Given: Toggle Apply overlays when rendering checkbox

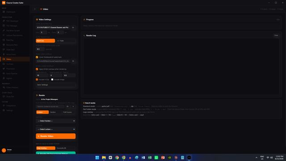Looking at the screenshot, I should click(37, 69).
